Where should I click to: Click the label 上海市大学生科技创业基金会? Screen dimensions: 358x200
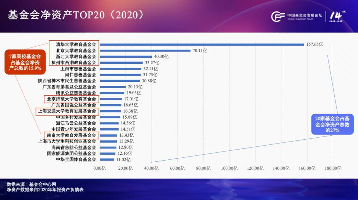[67, 141]
